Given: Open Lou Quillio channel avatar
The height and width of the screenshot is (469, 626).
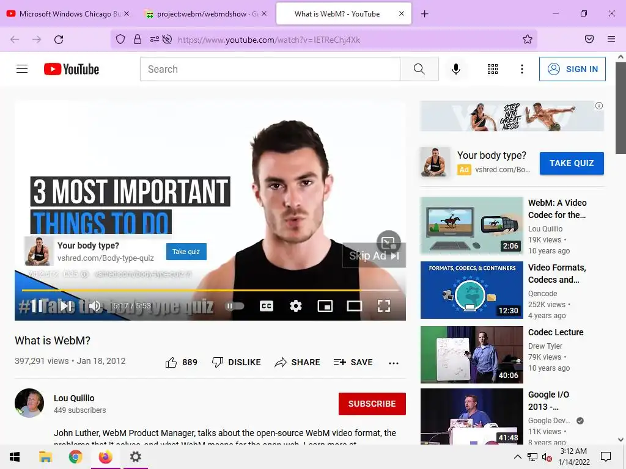Looking at the screenshot, I should point(29,403).
